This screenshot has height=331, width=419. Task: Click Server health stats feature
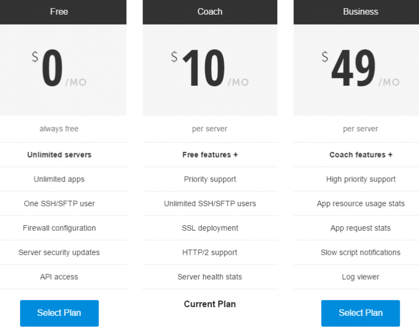click(209, 277)
